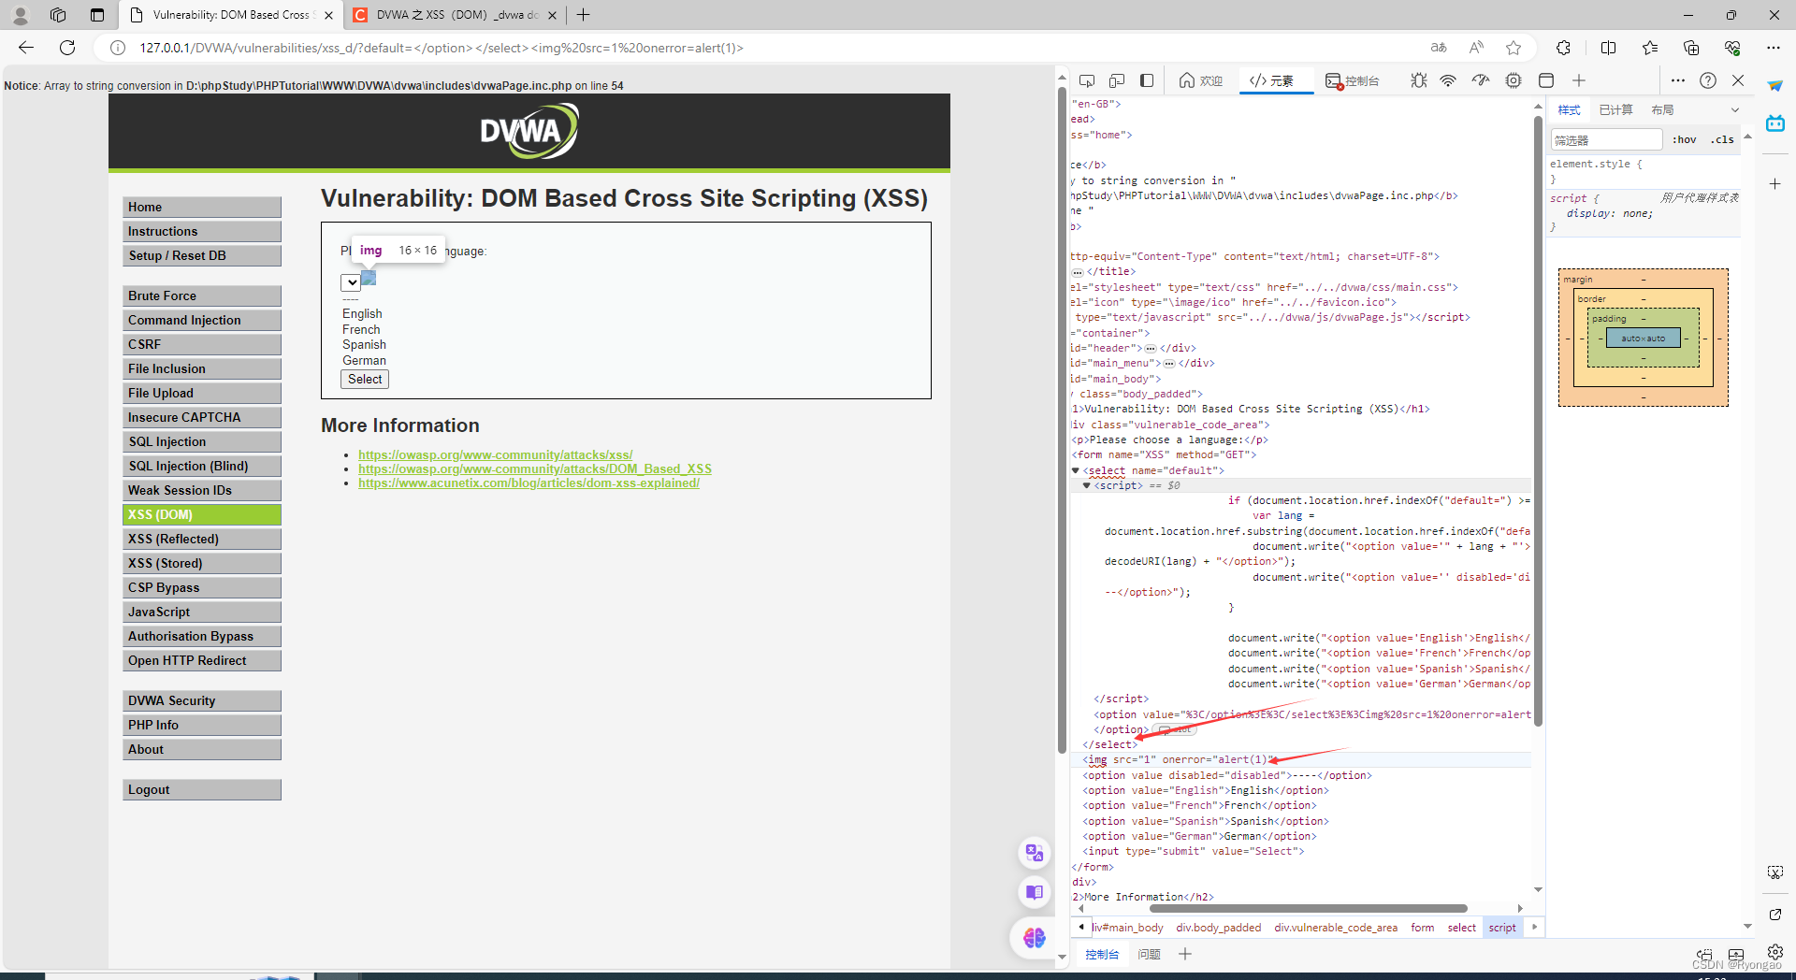The height and width of the screenshot is (980, 1796).
Task: Activate the Read Aloud icon
Action: pos(1476,48)
